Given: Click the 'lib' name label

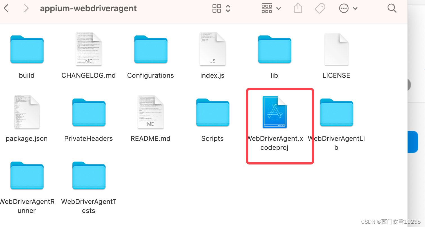Looking at the screenshot, I should point(274,75).
